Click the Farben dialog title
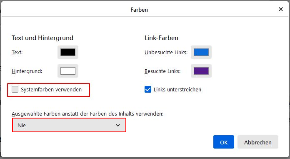The height and width of the screenshot is (159, 290). point(139,10)
